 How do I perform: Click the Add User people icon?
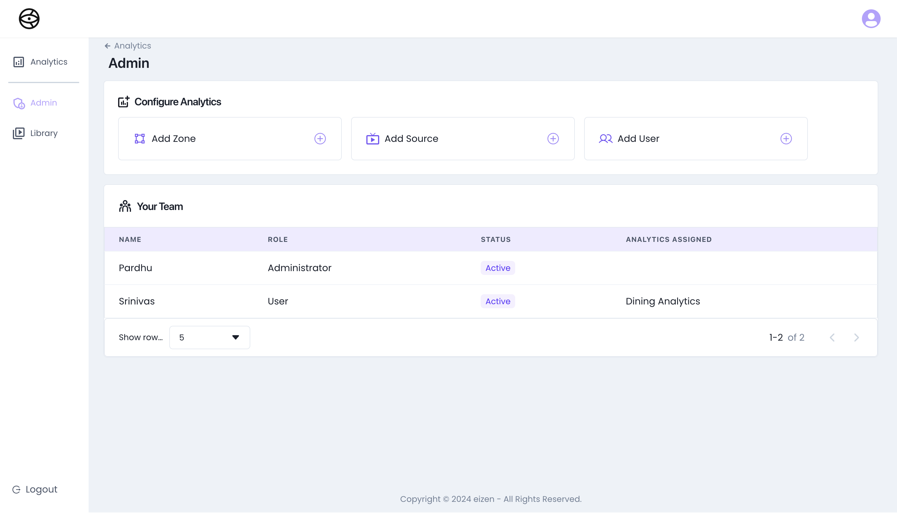[606, 138]
